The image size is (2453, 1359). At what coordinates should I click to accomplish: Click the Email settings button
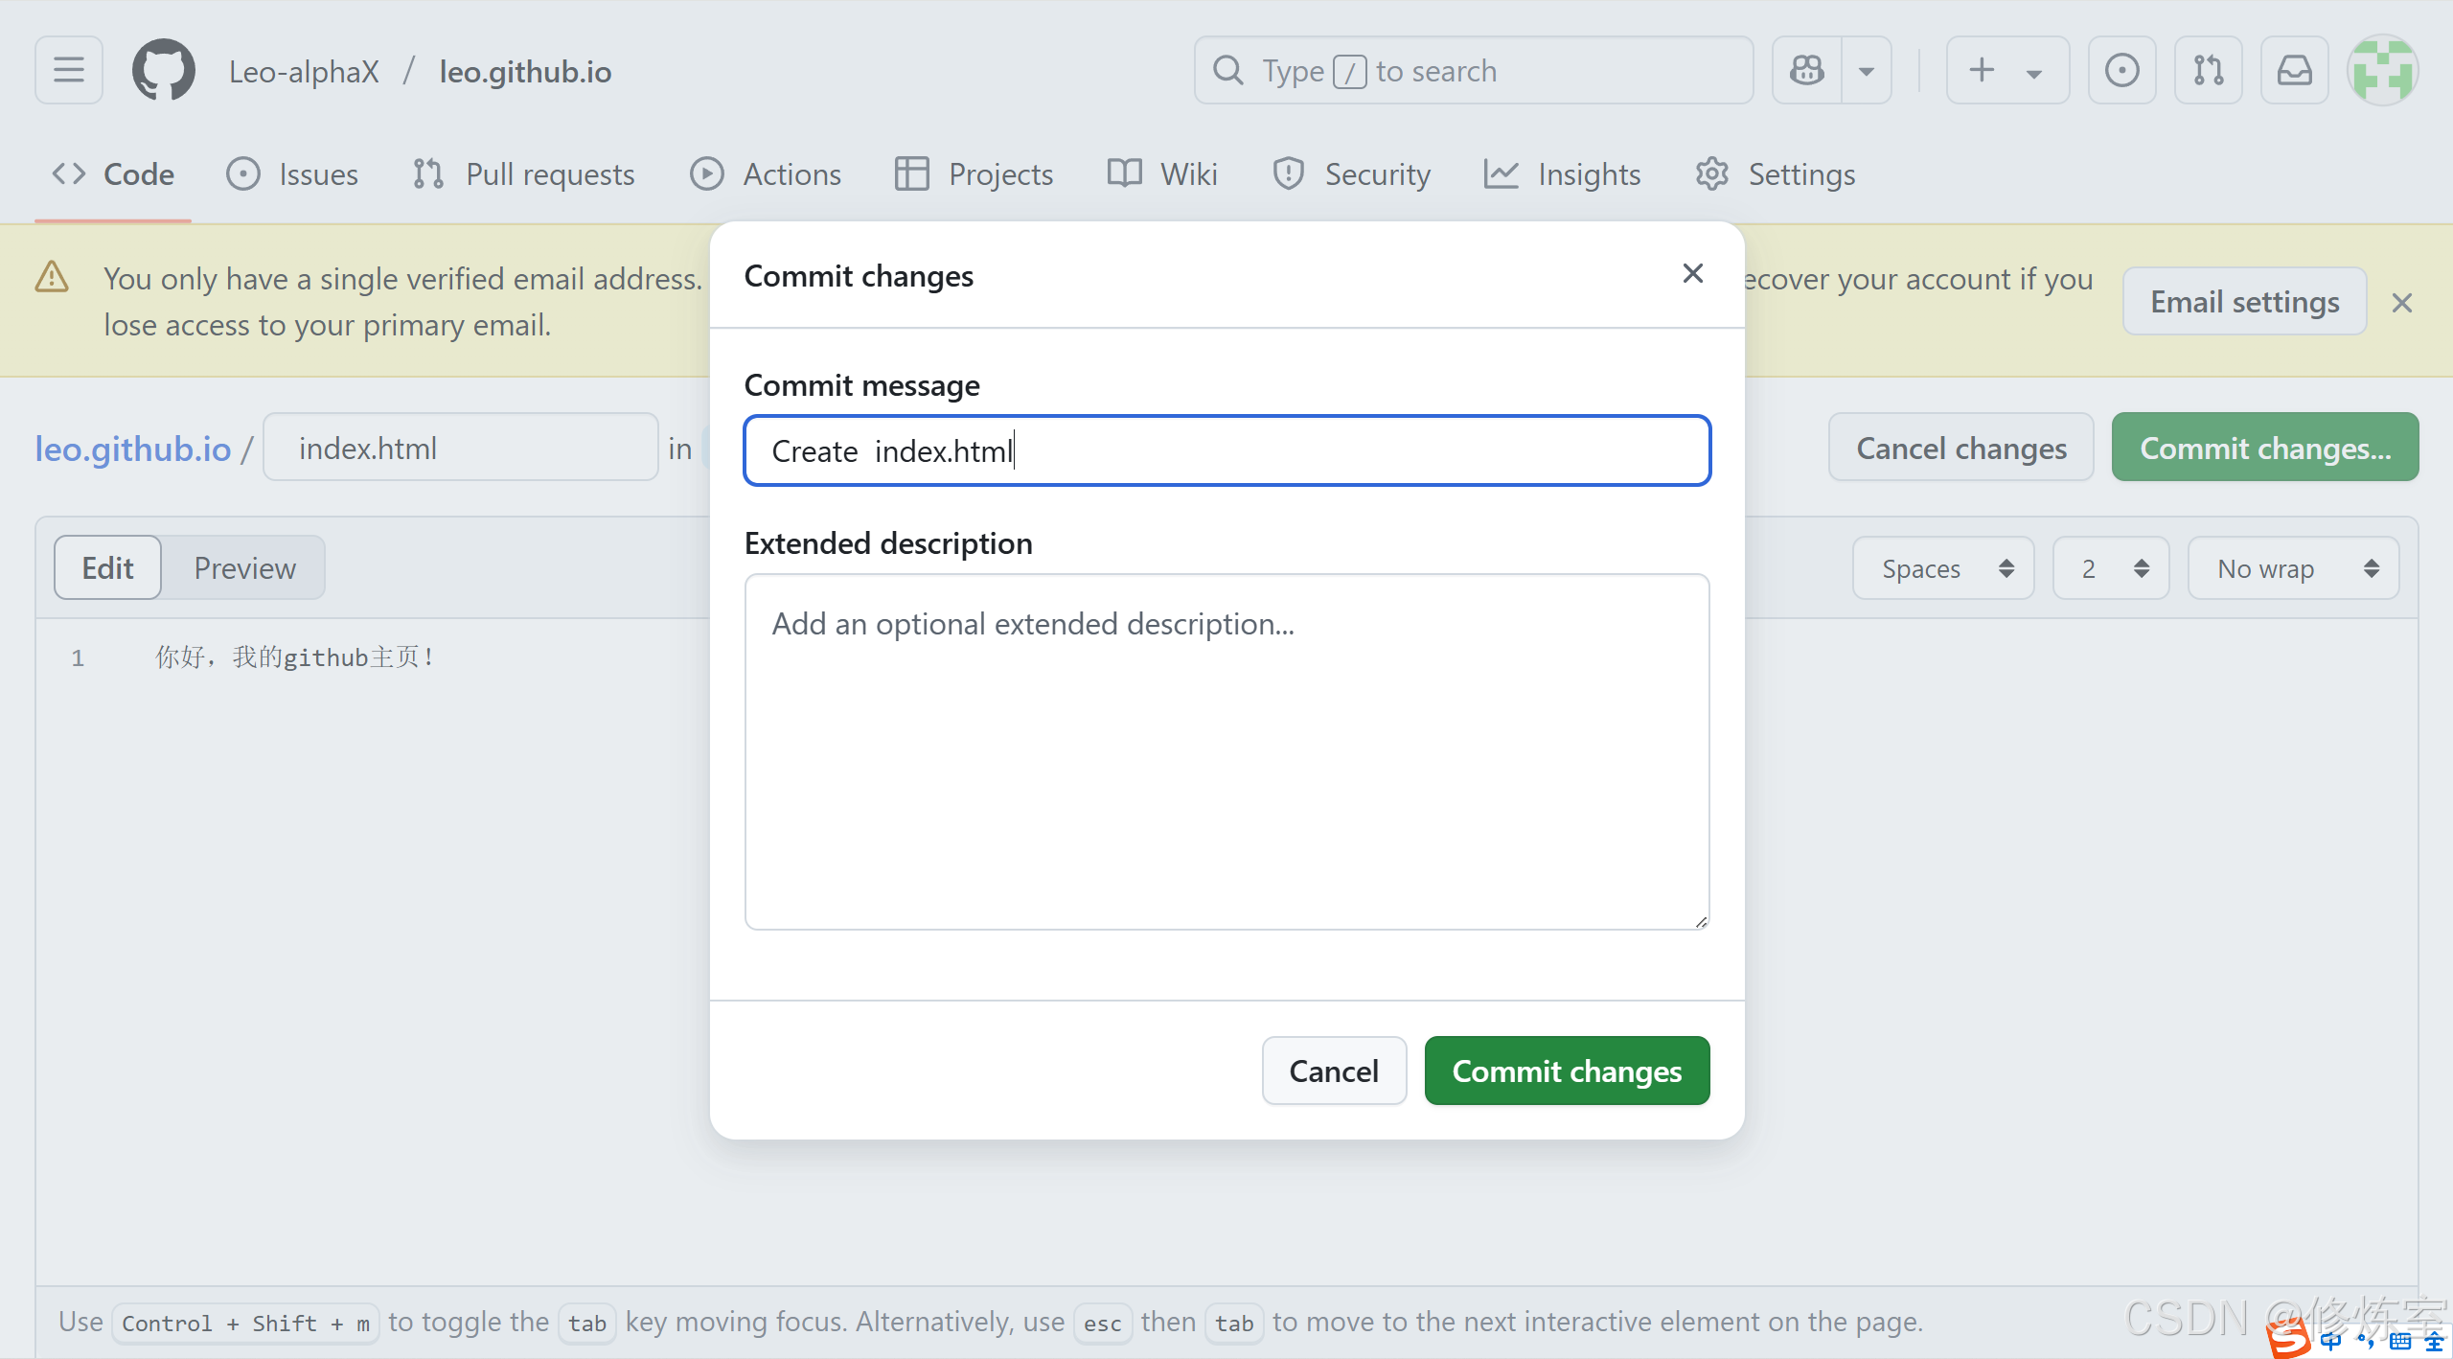pyautogui.click(x=2244, y=302)
